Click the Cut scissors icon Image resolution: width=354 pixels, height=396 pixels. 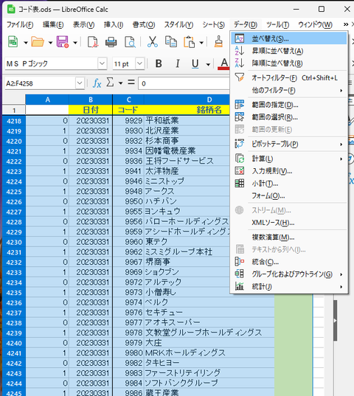(x=153, y=42)
